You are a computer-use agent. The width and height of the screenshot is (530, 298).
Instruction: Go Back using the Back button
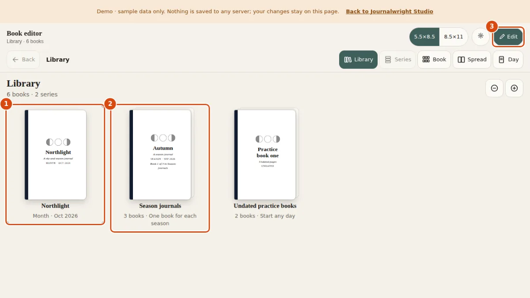(x=23, y=60)
